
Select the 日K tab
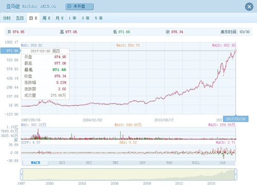click(33, 18)
